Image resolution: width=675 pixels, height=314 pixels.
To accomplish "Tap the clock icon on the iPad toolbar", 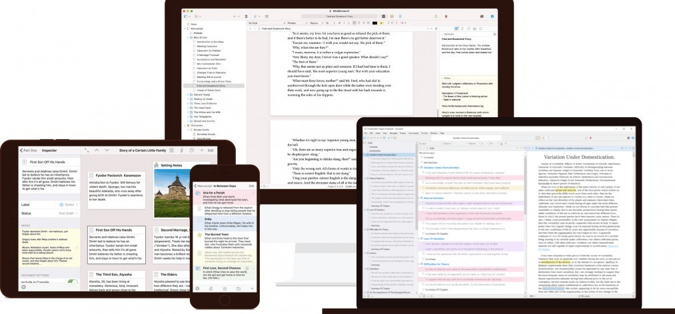I will 192,150.
